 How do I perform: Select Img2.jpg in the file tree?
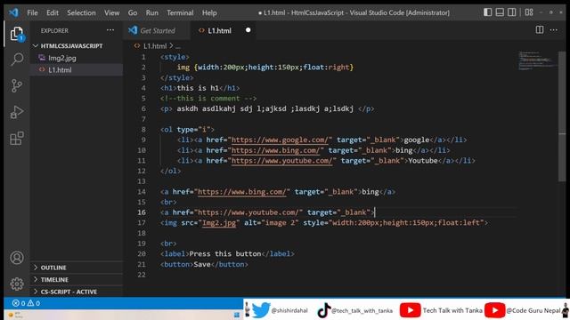tap(62, 58)
